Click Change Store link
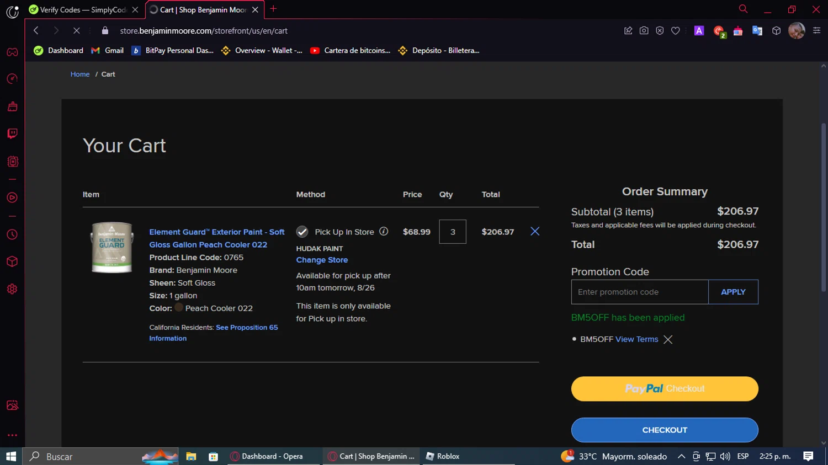The height and width of the screenshot is (465, 828). coord(322,260)
